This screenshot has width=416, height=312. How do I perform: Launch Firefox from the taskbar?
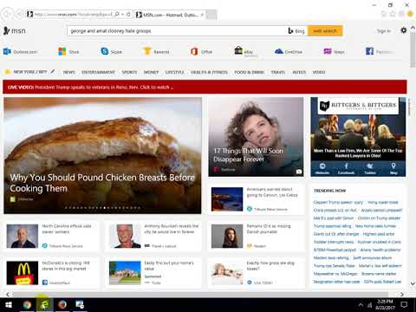(x=62, y=305)
